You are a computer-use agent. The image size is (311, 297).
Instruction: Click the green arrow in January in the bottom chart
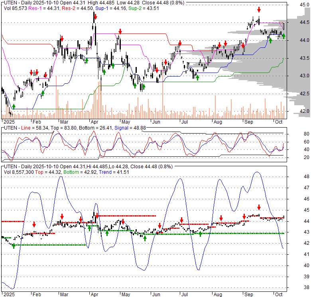click(14, 246)
